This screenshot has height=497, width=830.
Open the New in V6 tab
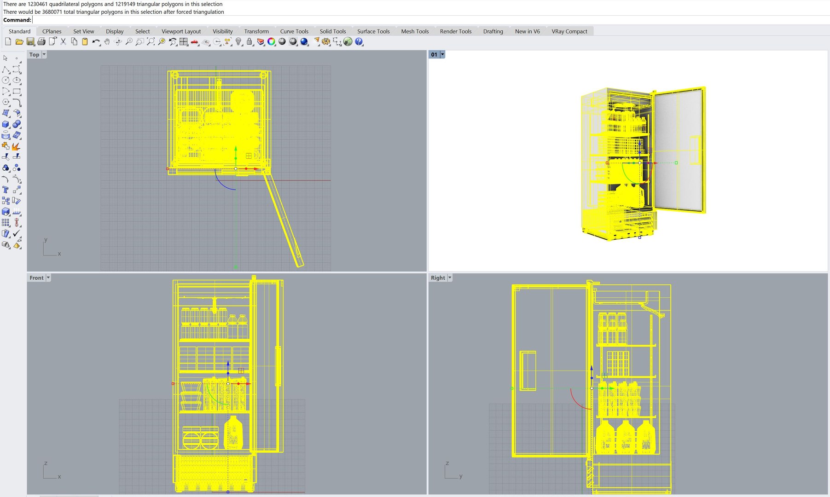(x=528, y=31)
